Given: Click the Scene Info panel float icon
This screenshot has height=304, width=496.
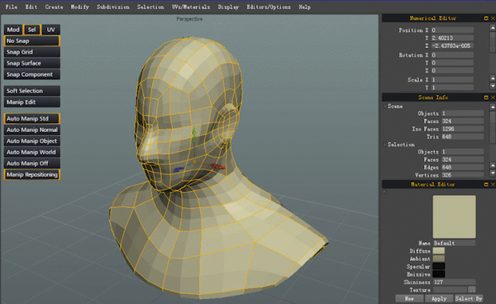Looking at the screenshot, I should [486, 97].
